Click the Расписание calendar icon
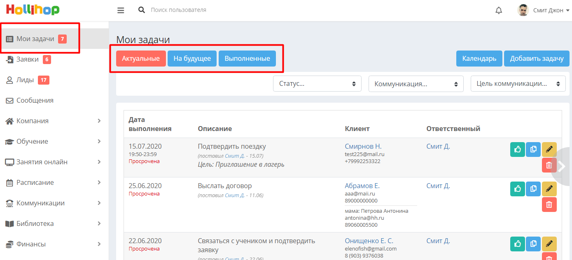The width and height of the screenshot is (572, 260). pyautogui.click(x=9, y=183)
